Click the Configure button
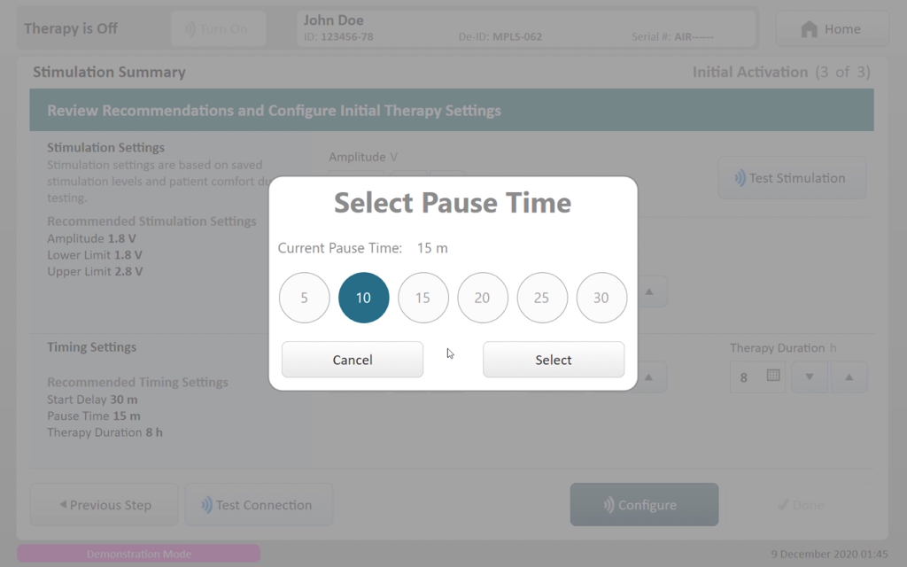Screen dimensions: 907x567 (x=645, y=504)
